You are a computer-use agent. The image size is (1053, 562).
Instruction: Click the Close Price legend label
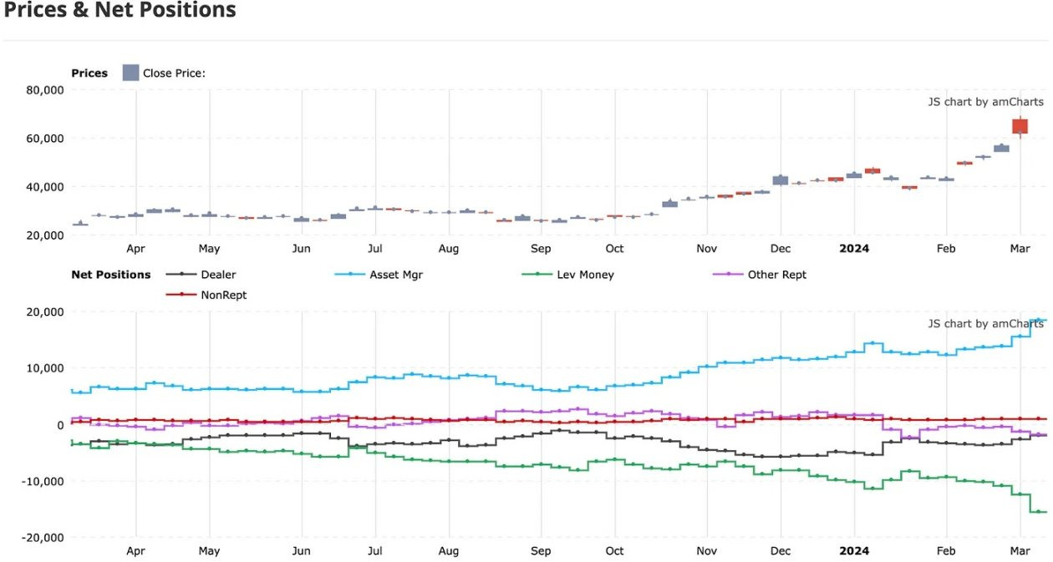pyautogui.click(x=174, y=73)
